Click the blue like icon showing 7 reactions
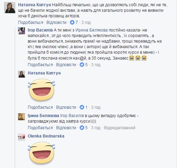Image resolution: width=177 pixels, height=168 pixels. tap(72, 22)
